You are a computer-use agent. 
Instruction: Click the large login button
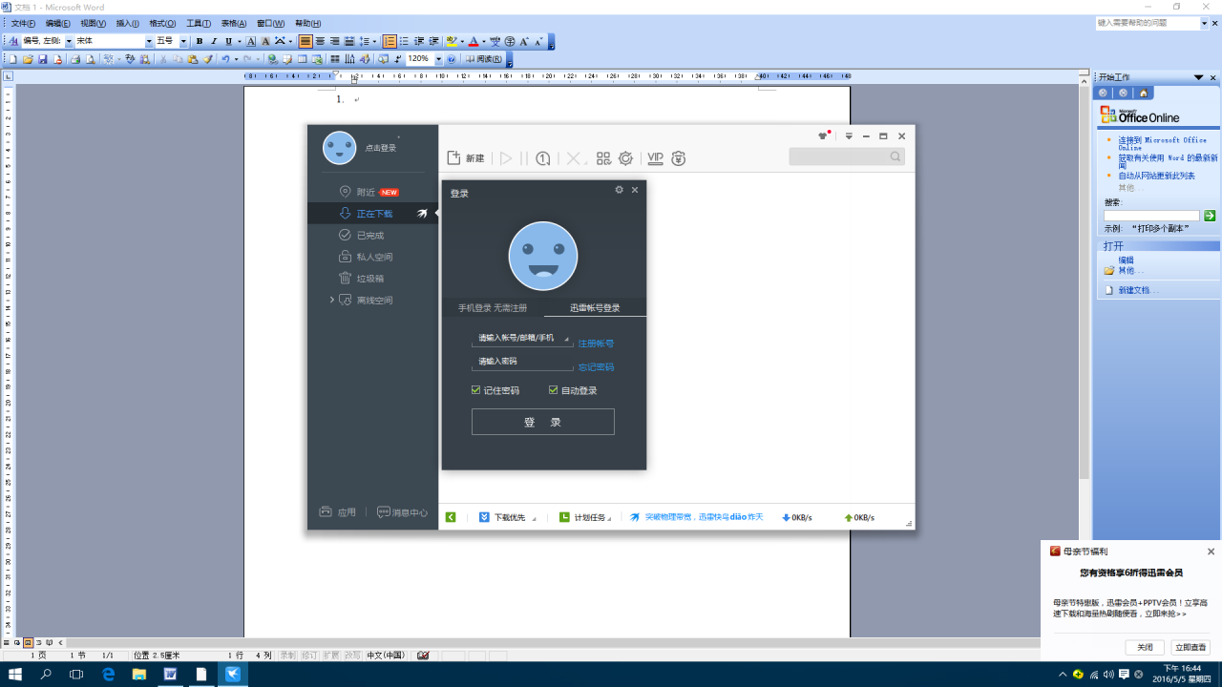tap(542, 422)
